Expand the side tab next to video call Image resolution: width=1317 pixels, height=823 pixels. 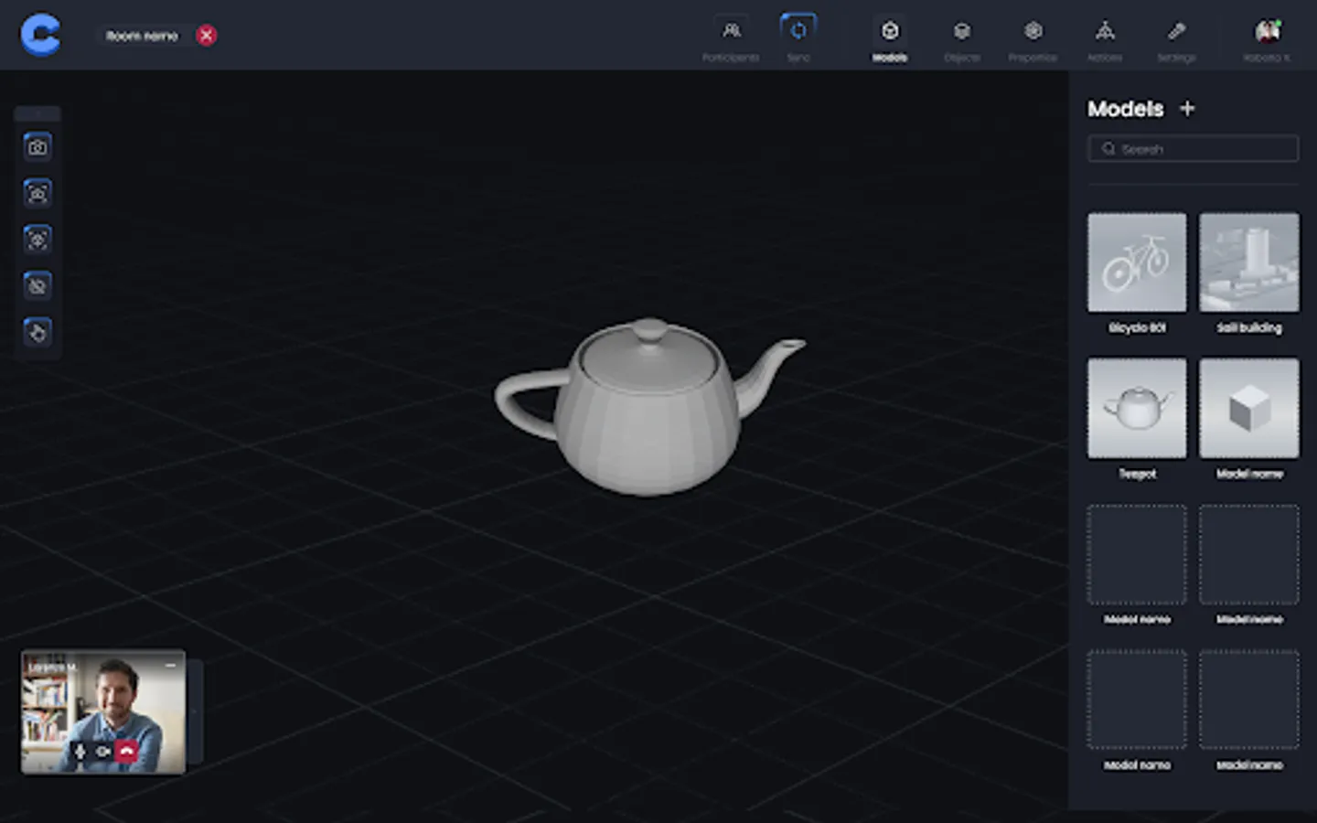[x=195, y=711]
